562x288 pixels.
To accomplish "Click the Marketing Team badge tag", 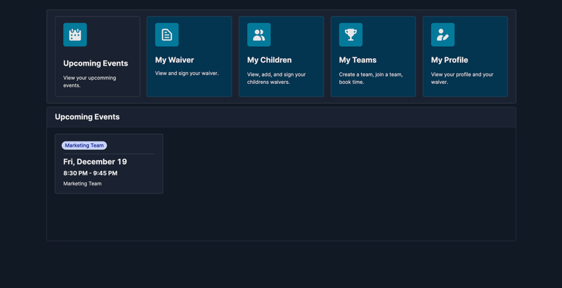I will click(84, 145).
